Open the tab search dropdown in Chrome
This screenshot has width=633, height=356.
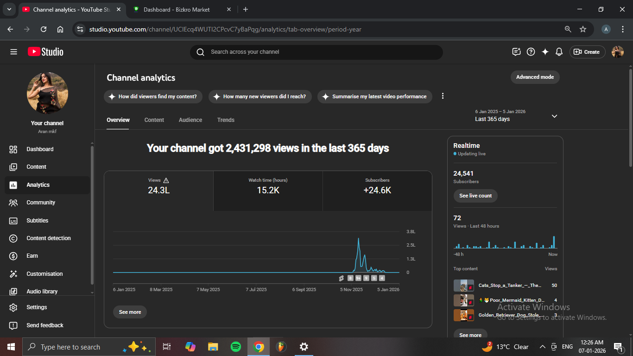(x=9, y=9)
